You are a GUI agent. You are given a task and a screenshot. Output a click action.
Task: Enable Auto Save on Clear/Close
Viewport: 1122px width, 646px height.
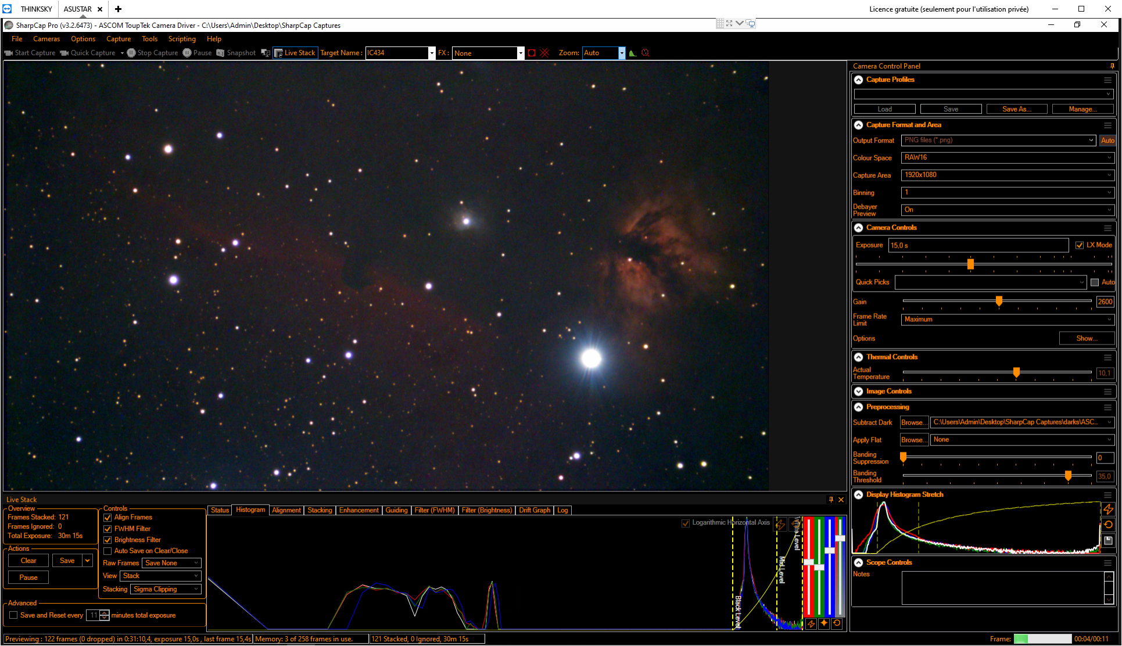(x=107, y=551)
